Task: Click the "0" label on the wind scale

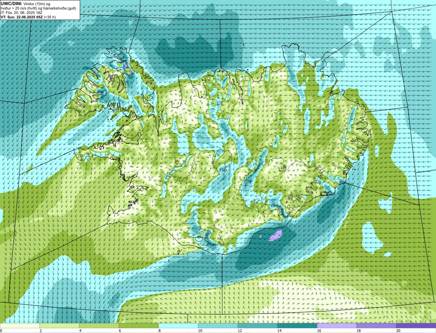Action: pyautogui.click(x=1, y=331)
